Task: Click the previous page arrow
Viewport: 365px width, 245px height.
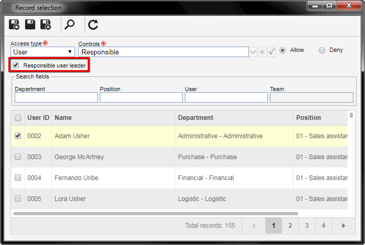Action: point(254,226)
